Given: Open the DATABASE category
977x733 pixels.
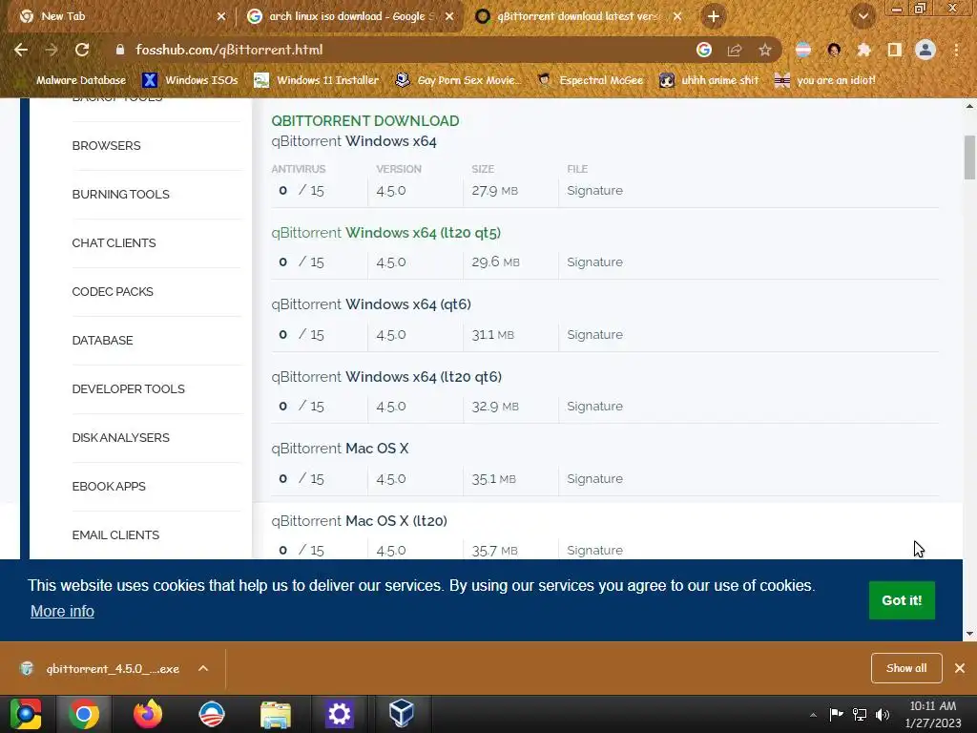Looking at the screenshot, I should click(102, 341).
